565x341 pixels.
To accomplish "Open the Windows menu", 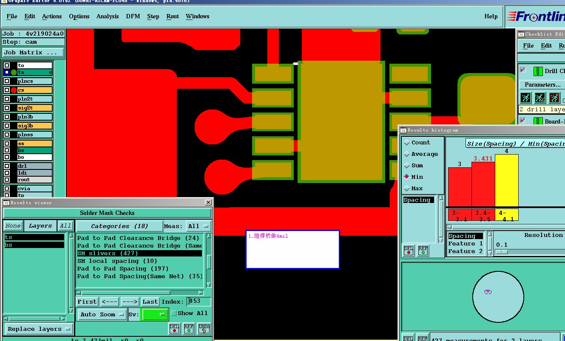I will (x=198, y=16).
